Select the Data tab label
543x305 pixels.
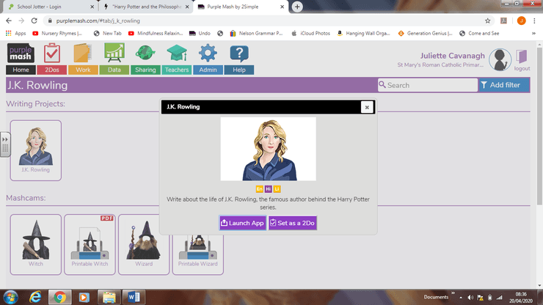(x=114, y=70)
